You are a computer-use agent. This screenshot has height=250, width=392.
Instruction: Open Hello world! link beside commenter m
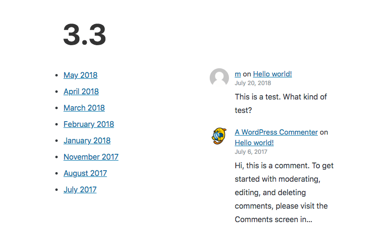(x=273, y=74)
